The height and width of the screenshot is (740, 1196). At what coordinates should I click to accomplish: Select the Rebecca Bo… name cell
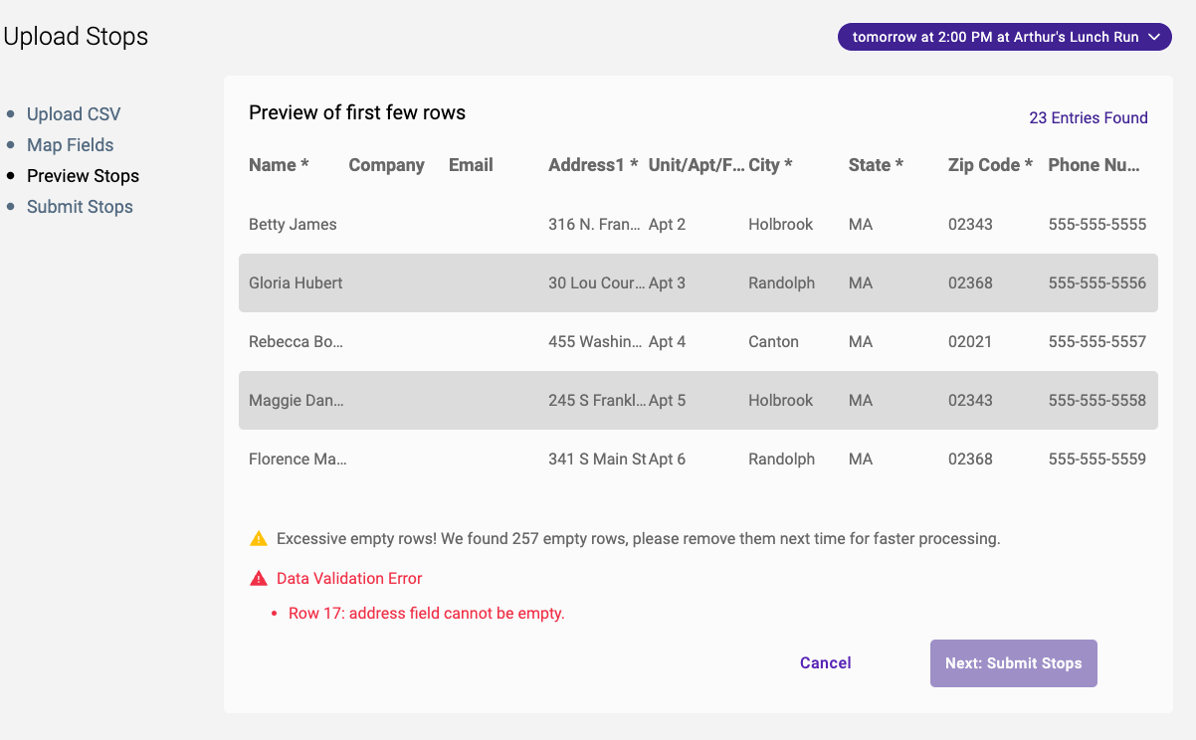[296, 342]
